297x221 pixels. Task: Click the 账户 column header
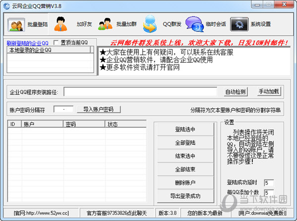(42, 124)
